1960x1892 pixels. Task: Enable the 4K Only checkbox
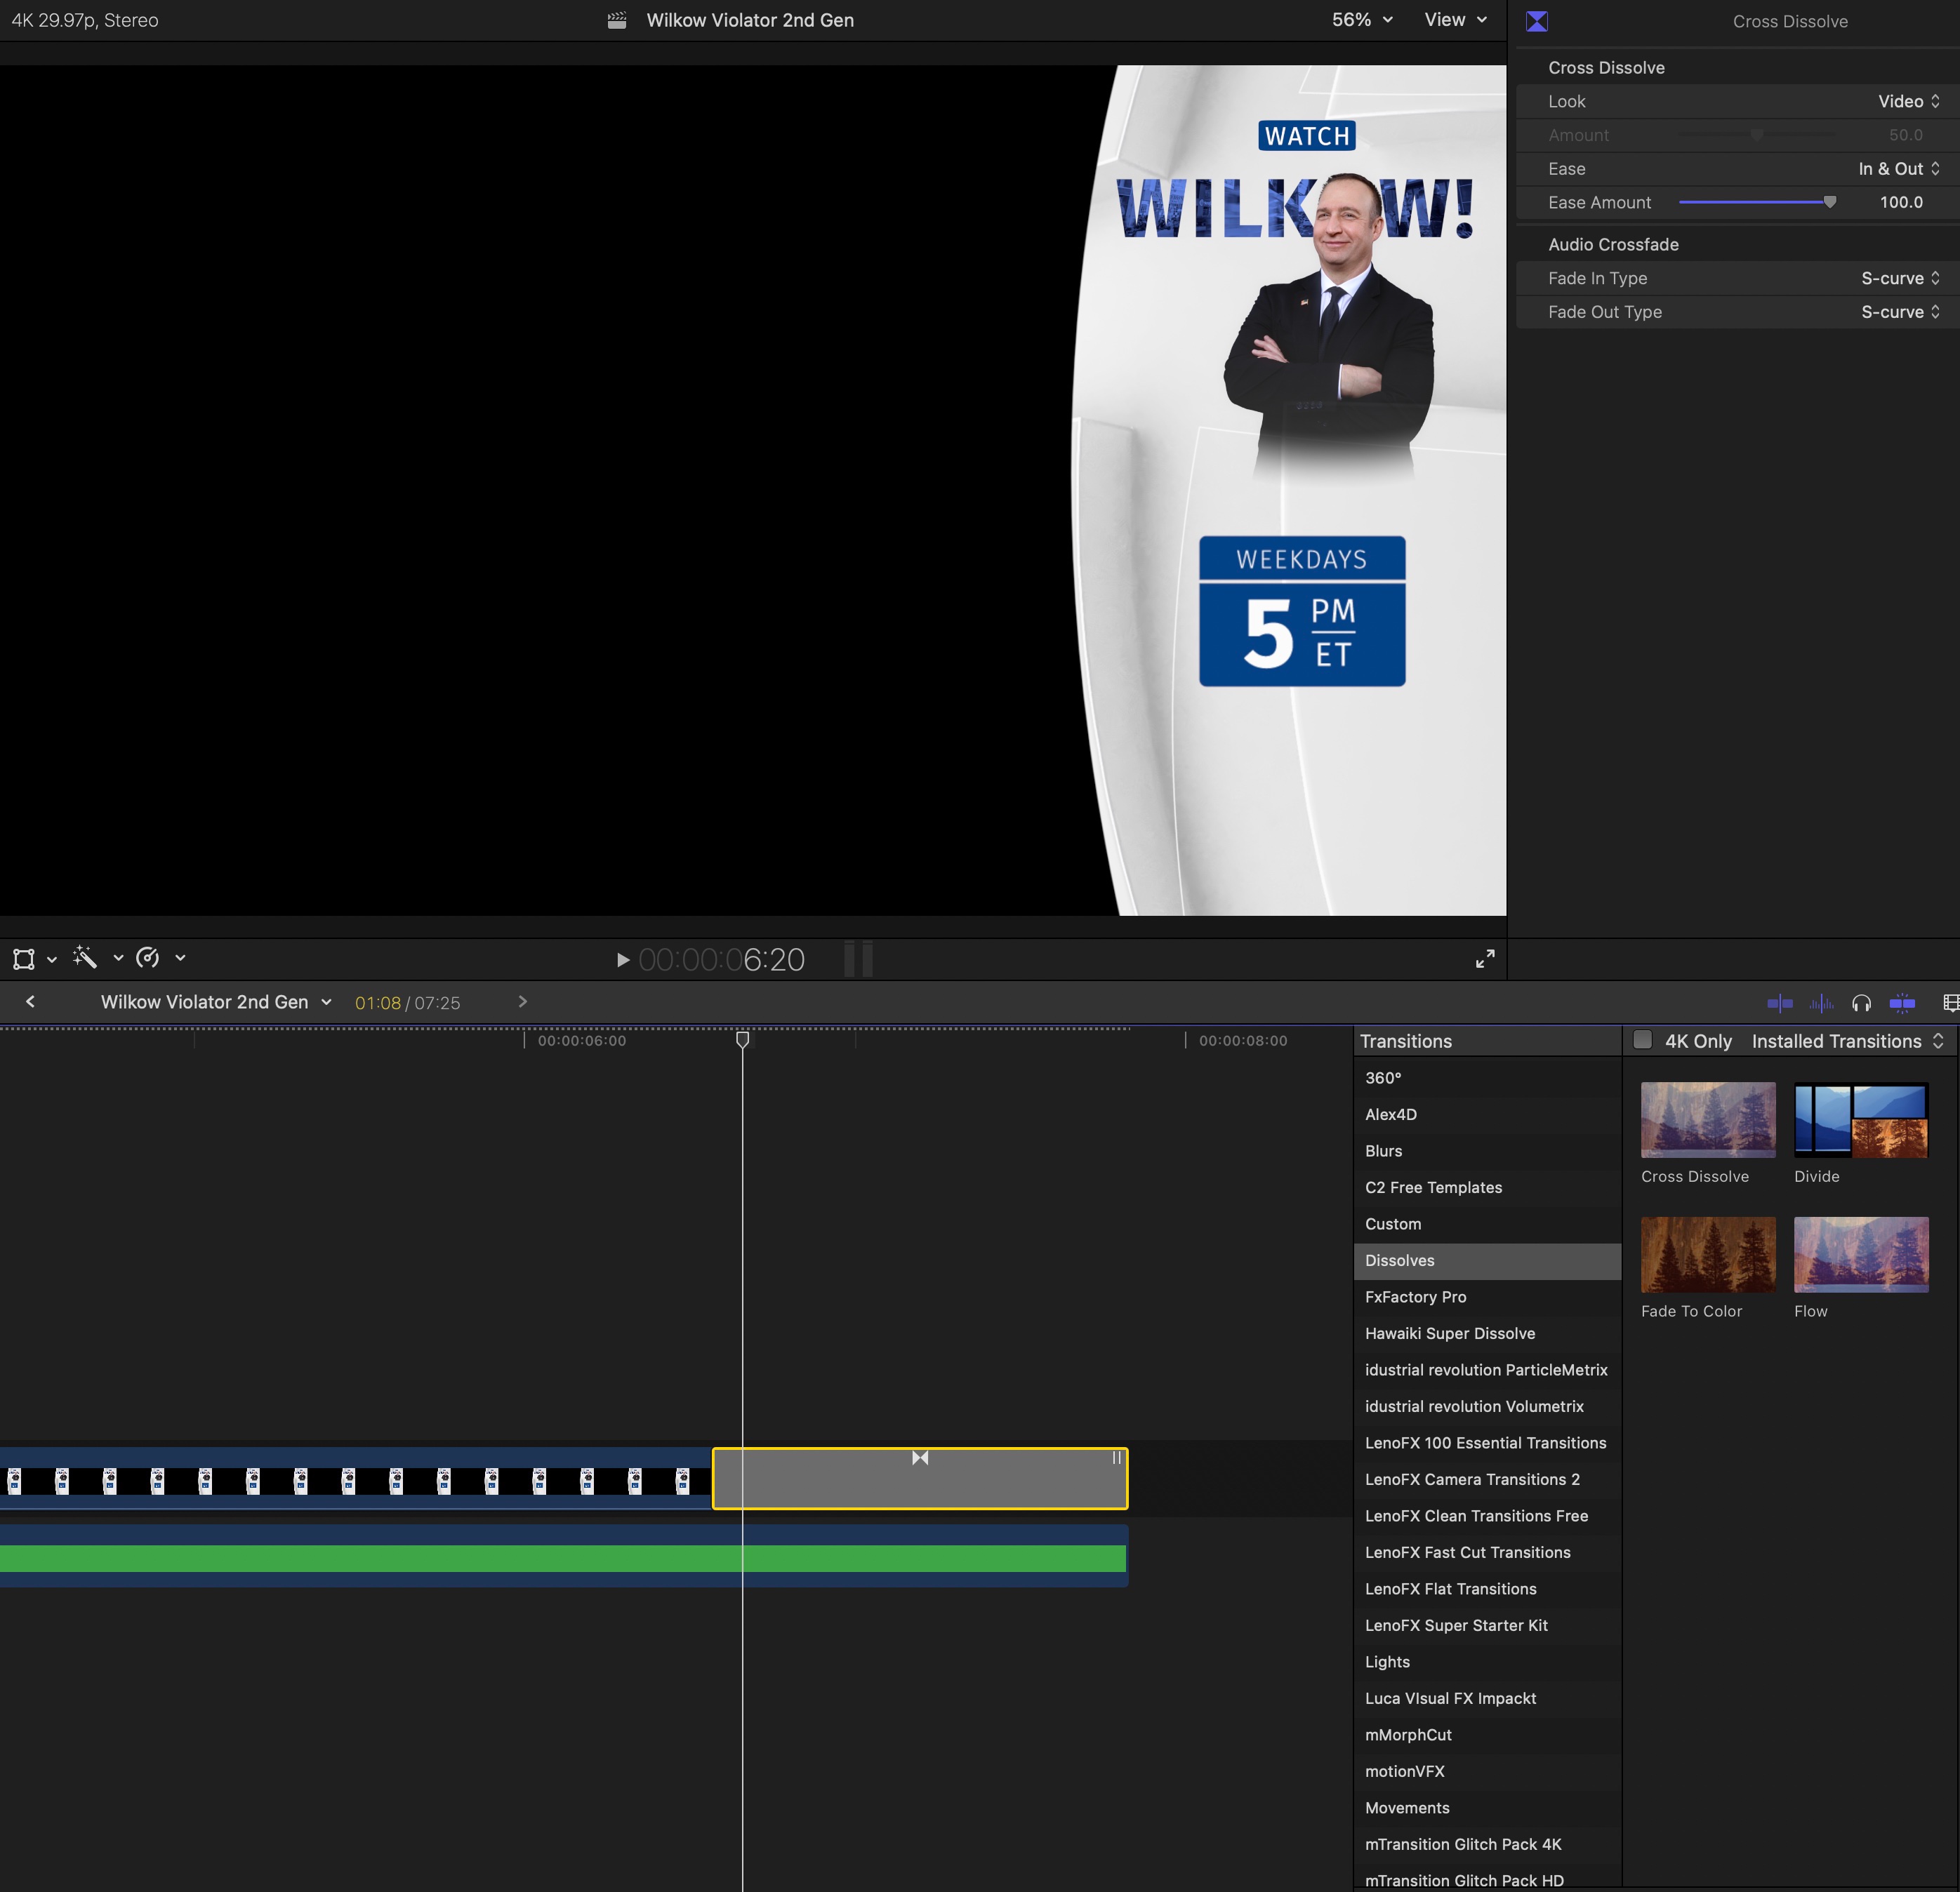[x=1642, y=1039]
